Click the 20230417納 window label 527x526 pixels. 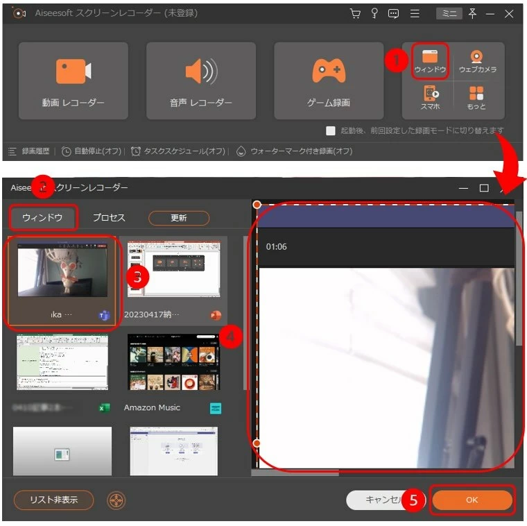(x=151, y=314)
